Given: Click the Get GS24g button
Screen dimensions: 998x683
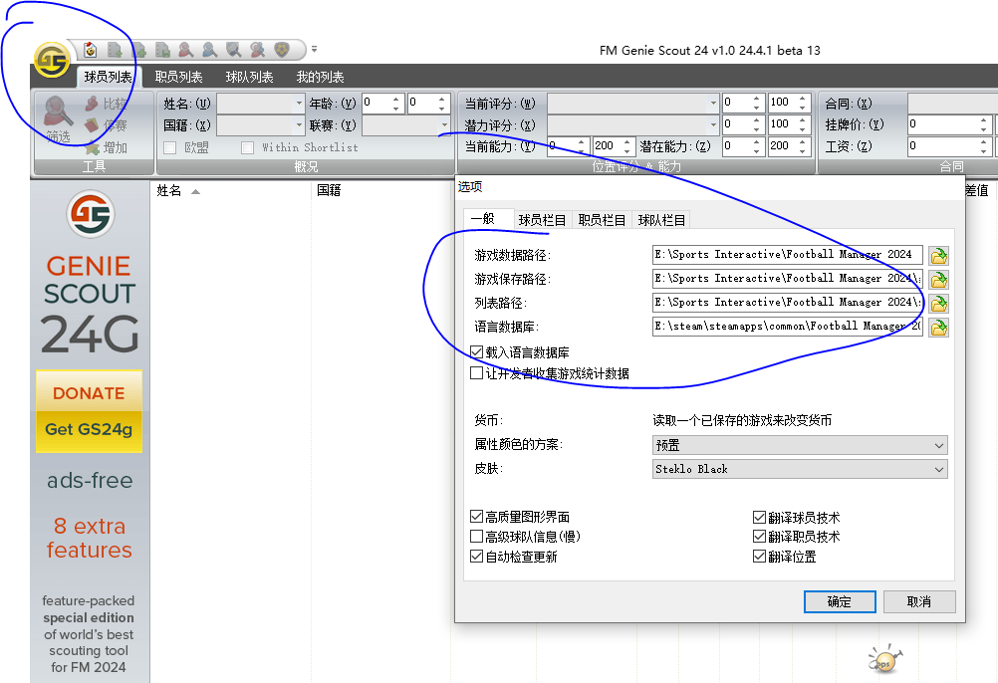Looking at the screenshot, I should coord(89,430).
